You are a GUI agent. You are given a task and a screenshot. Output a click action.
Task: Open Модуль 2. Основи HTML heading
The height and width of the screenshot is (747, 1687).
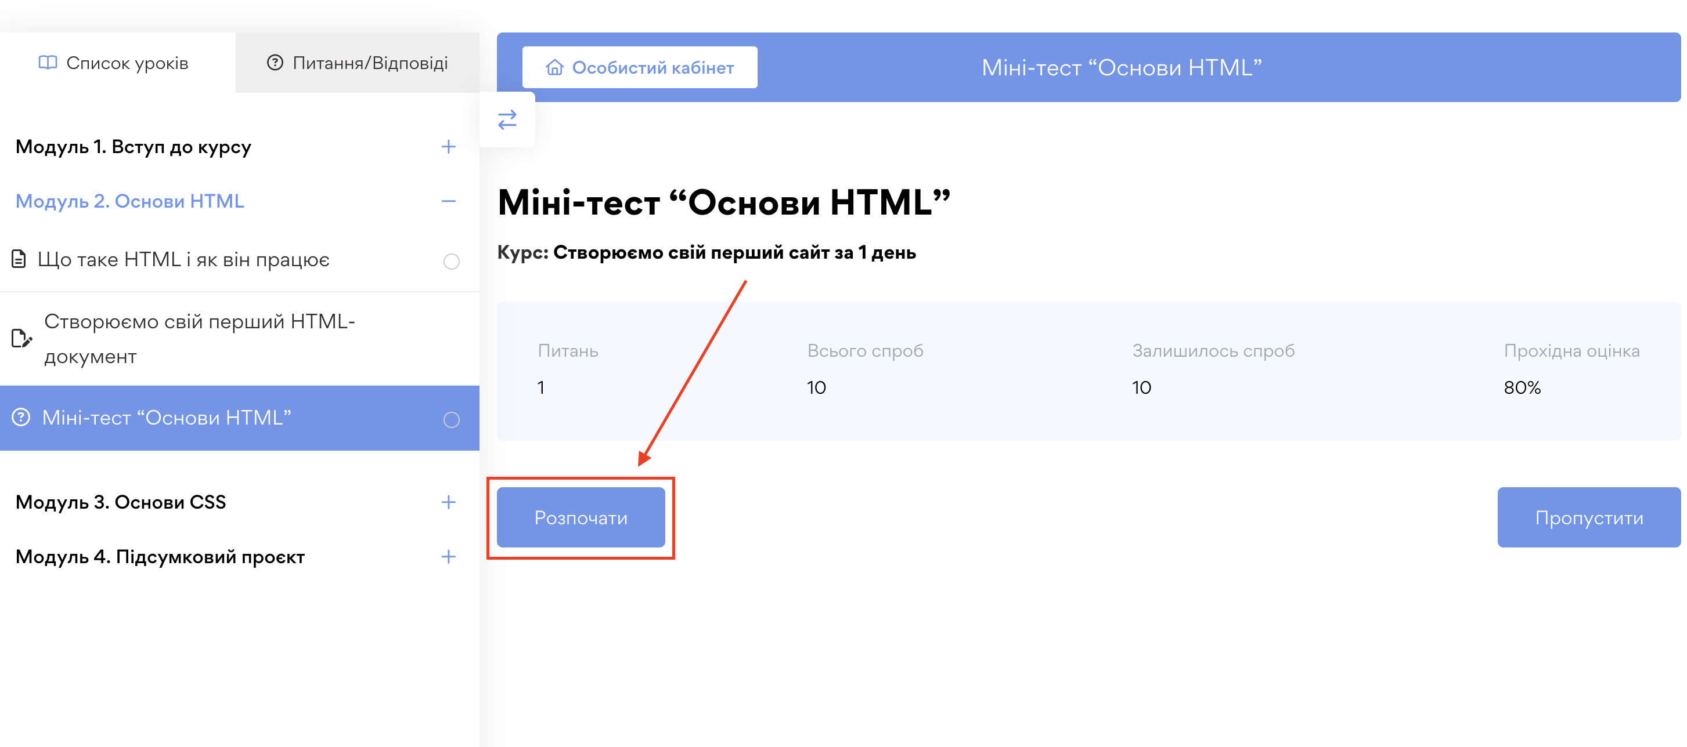[129, 201]
